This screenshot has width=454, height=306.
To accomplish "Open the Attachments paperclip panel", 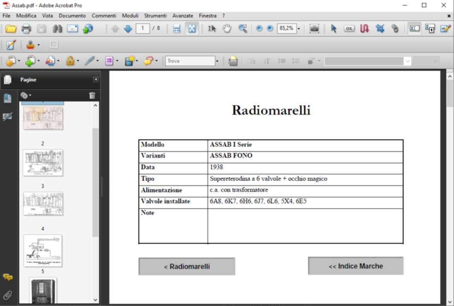I will click(x=8, y=295).
